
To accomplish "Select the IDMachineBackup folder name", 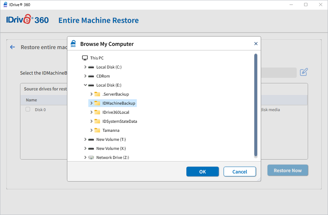I will [119, 103].
